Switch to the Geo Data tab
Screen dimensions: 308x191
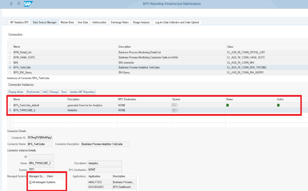click(83, 22)
